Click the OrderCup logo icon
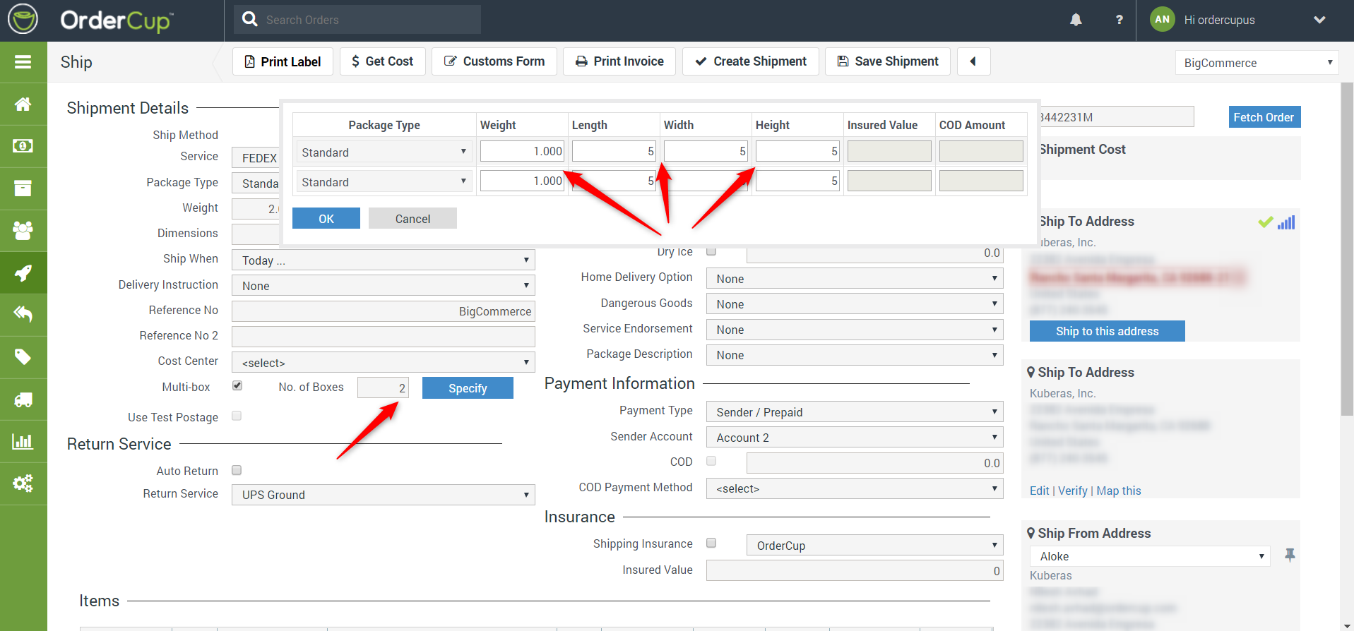This screenshot has width=1354, height=631. coord(23,19)
